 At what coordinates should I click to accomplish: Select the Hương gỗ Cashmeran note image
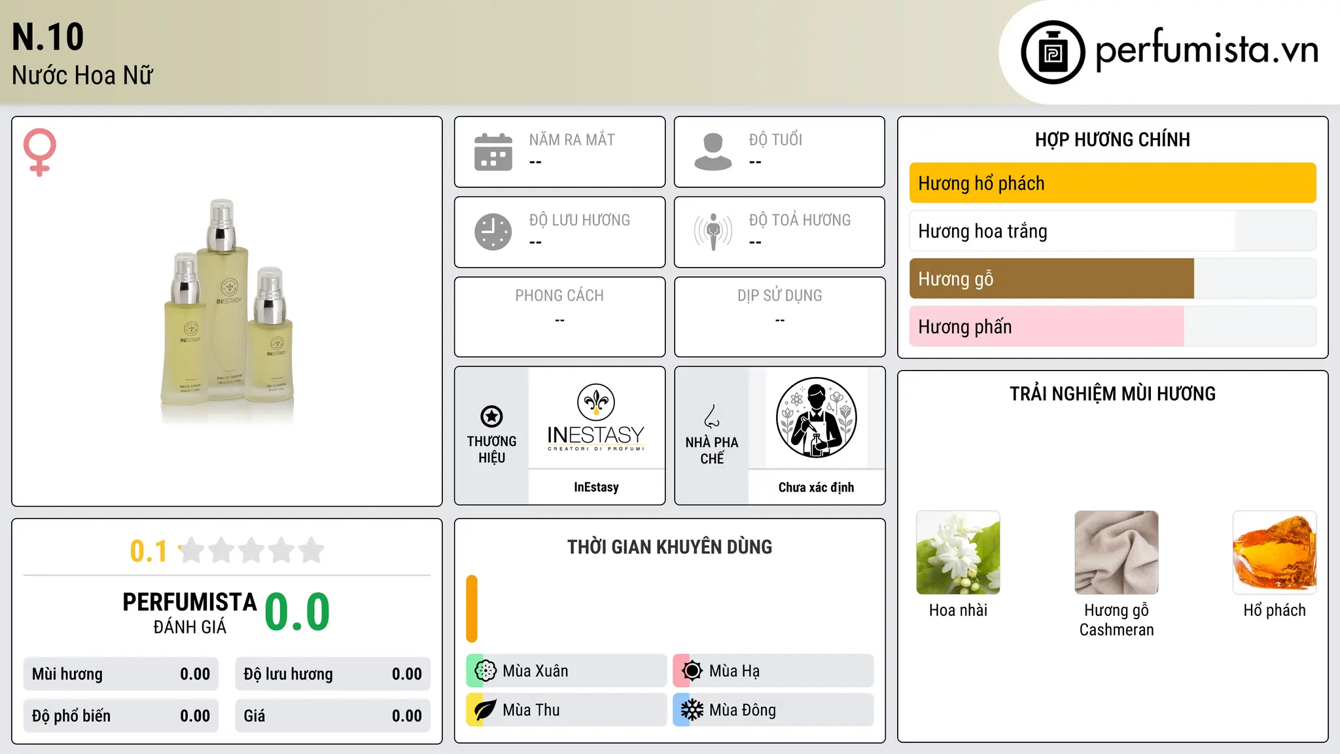click(x=1116, y=552)
